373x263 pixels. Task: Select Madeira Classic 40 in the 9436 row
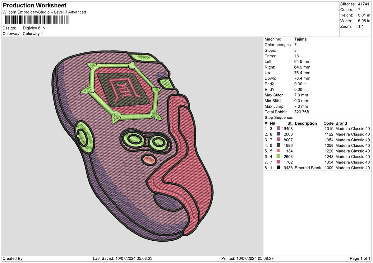(x=353, y=168)
